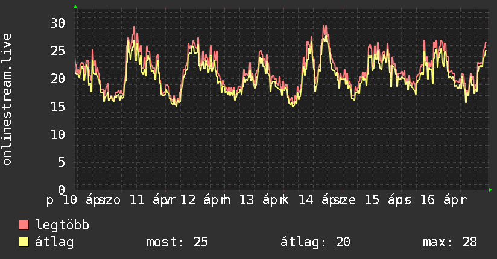497x259 pixels.
Task: Click the 'most: 25' current value
Action: click(177, 242)
